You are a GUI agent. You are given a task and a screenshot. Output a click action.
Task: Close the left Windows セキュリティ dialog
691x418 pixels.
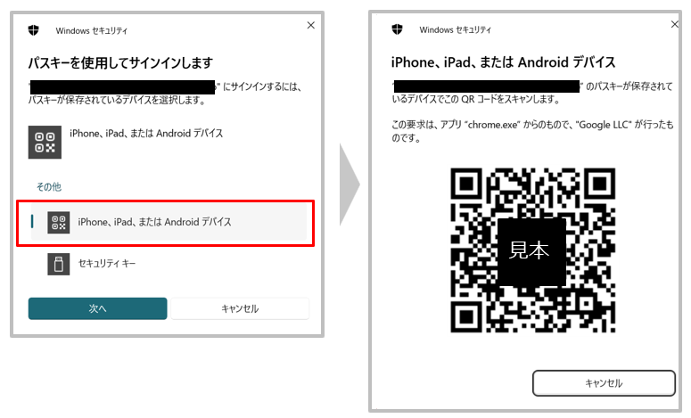pos(310,26)
